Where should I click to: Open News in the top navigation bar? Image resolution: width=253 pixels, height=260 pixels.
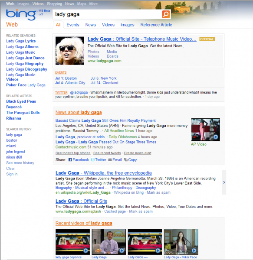(x=69, y=4)
